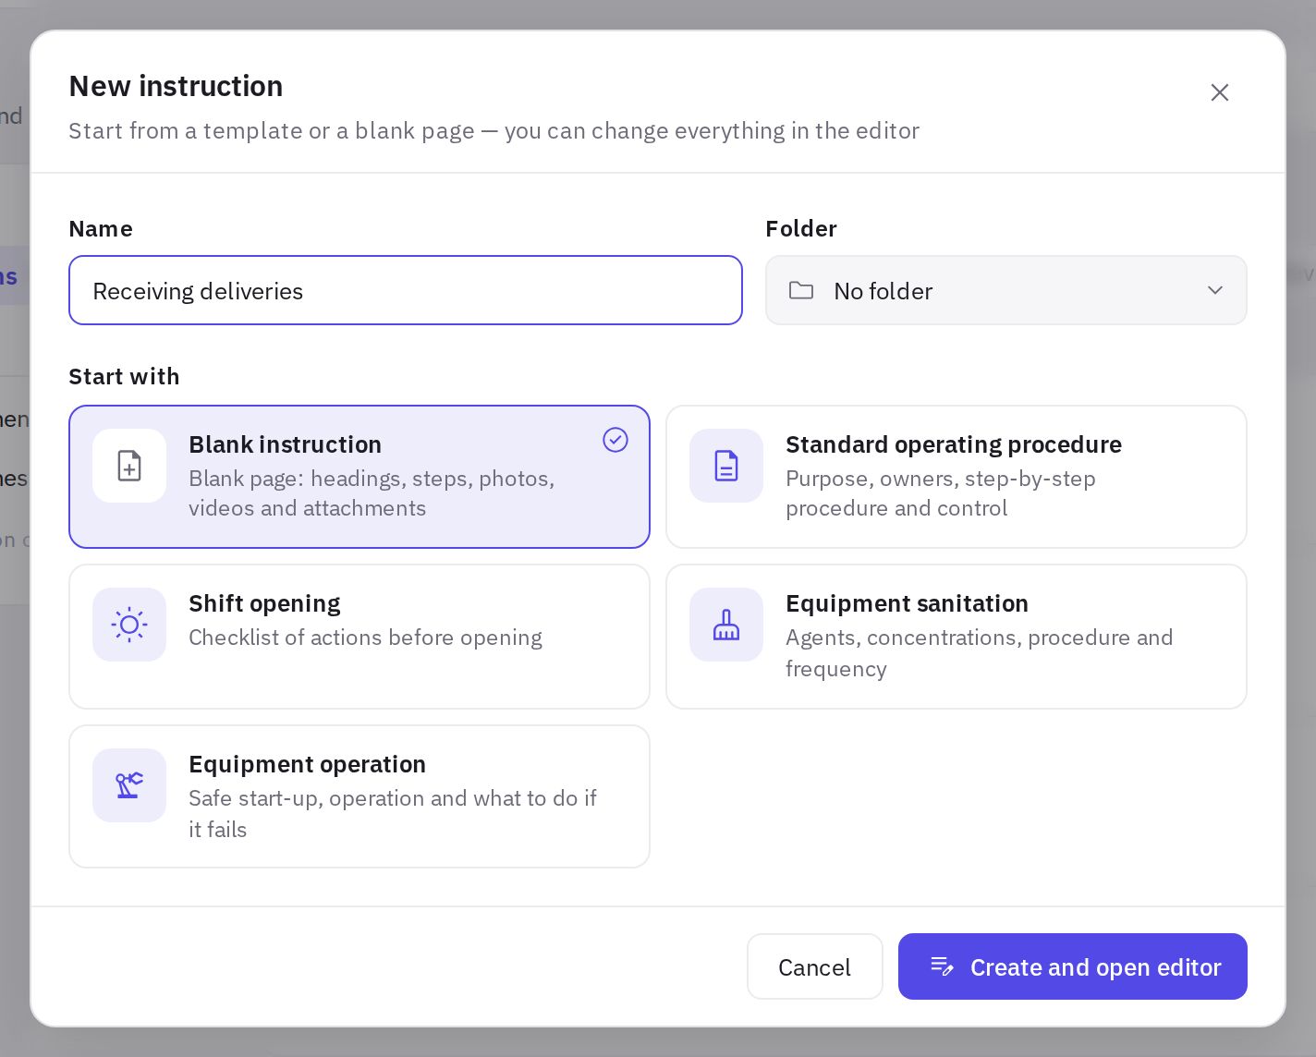1316x1057 pixels.
Task: Choose the Equipment operation template
Action: [359, 796]
